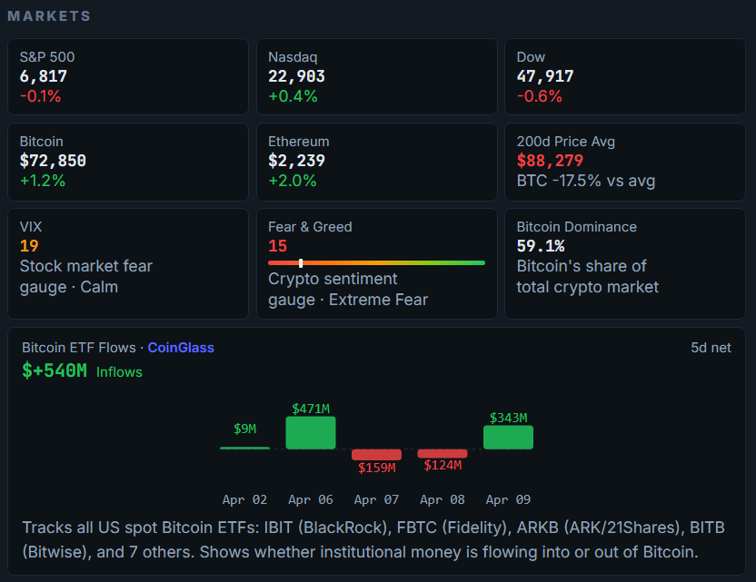Click the Bitcoin Dominance card

624,263
